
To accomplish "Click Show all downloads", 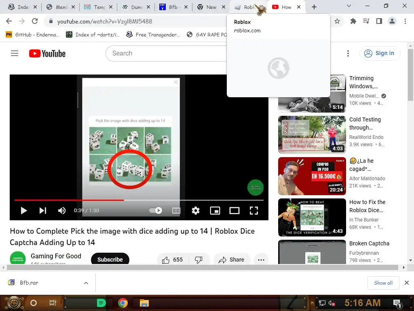I will 383,283.
